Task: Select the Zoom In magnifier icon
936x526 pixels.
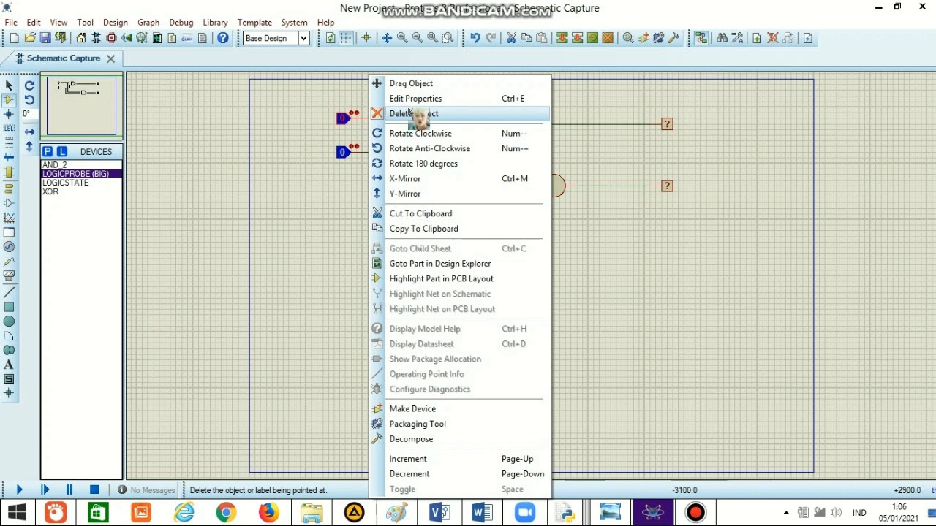Action: 402,38
